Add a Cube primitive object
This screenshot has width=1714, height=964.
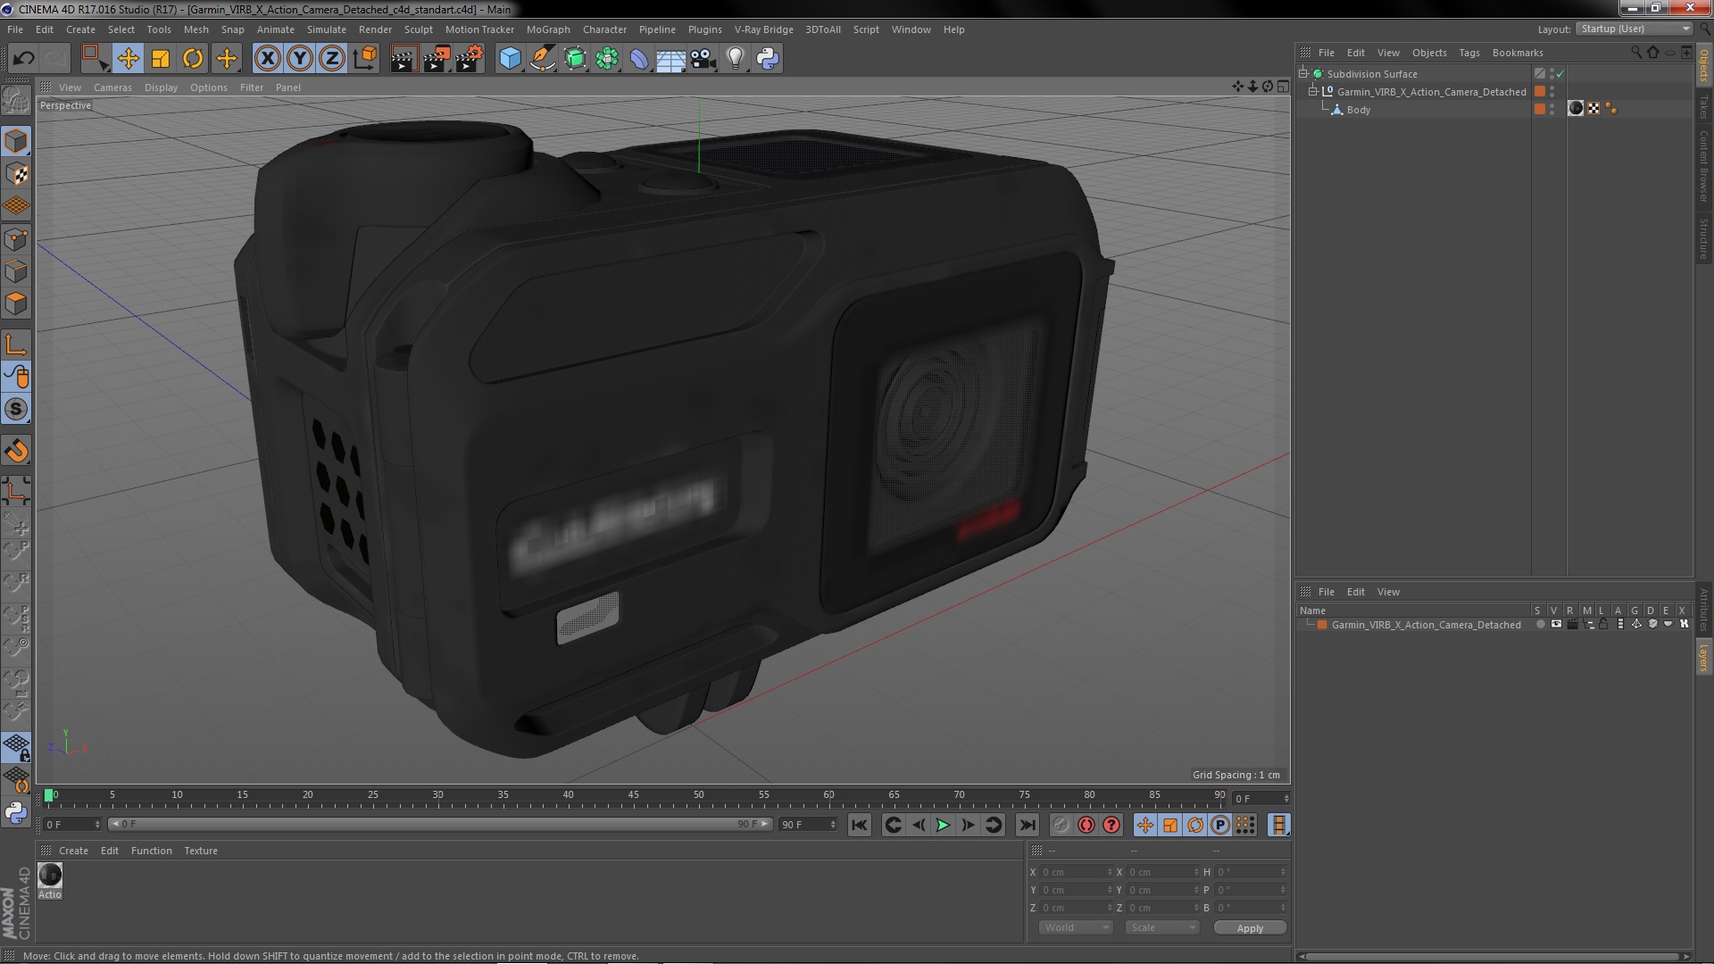click(510, 59)
